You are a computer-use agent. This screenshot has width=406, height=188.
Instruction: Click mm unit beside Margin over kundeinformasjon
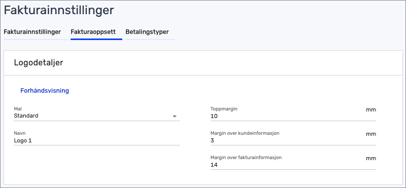pyautogui.click(x=371, y=134)
